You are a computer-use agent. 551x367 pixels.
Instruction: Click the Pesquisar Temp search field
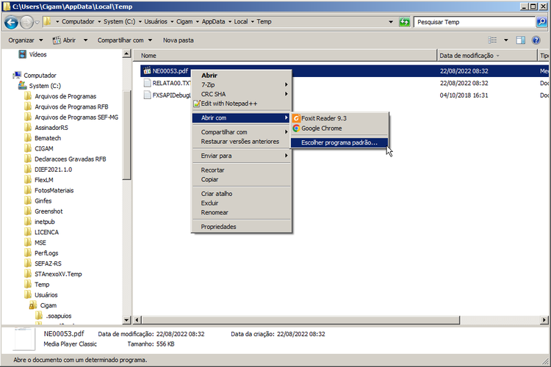point(475,22)
